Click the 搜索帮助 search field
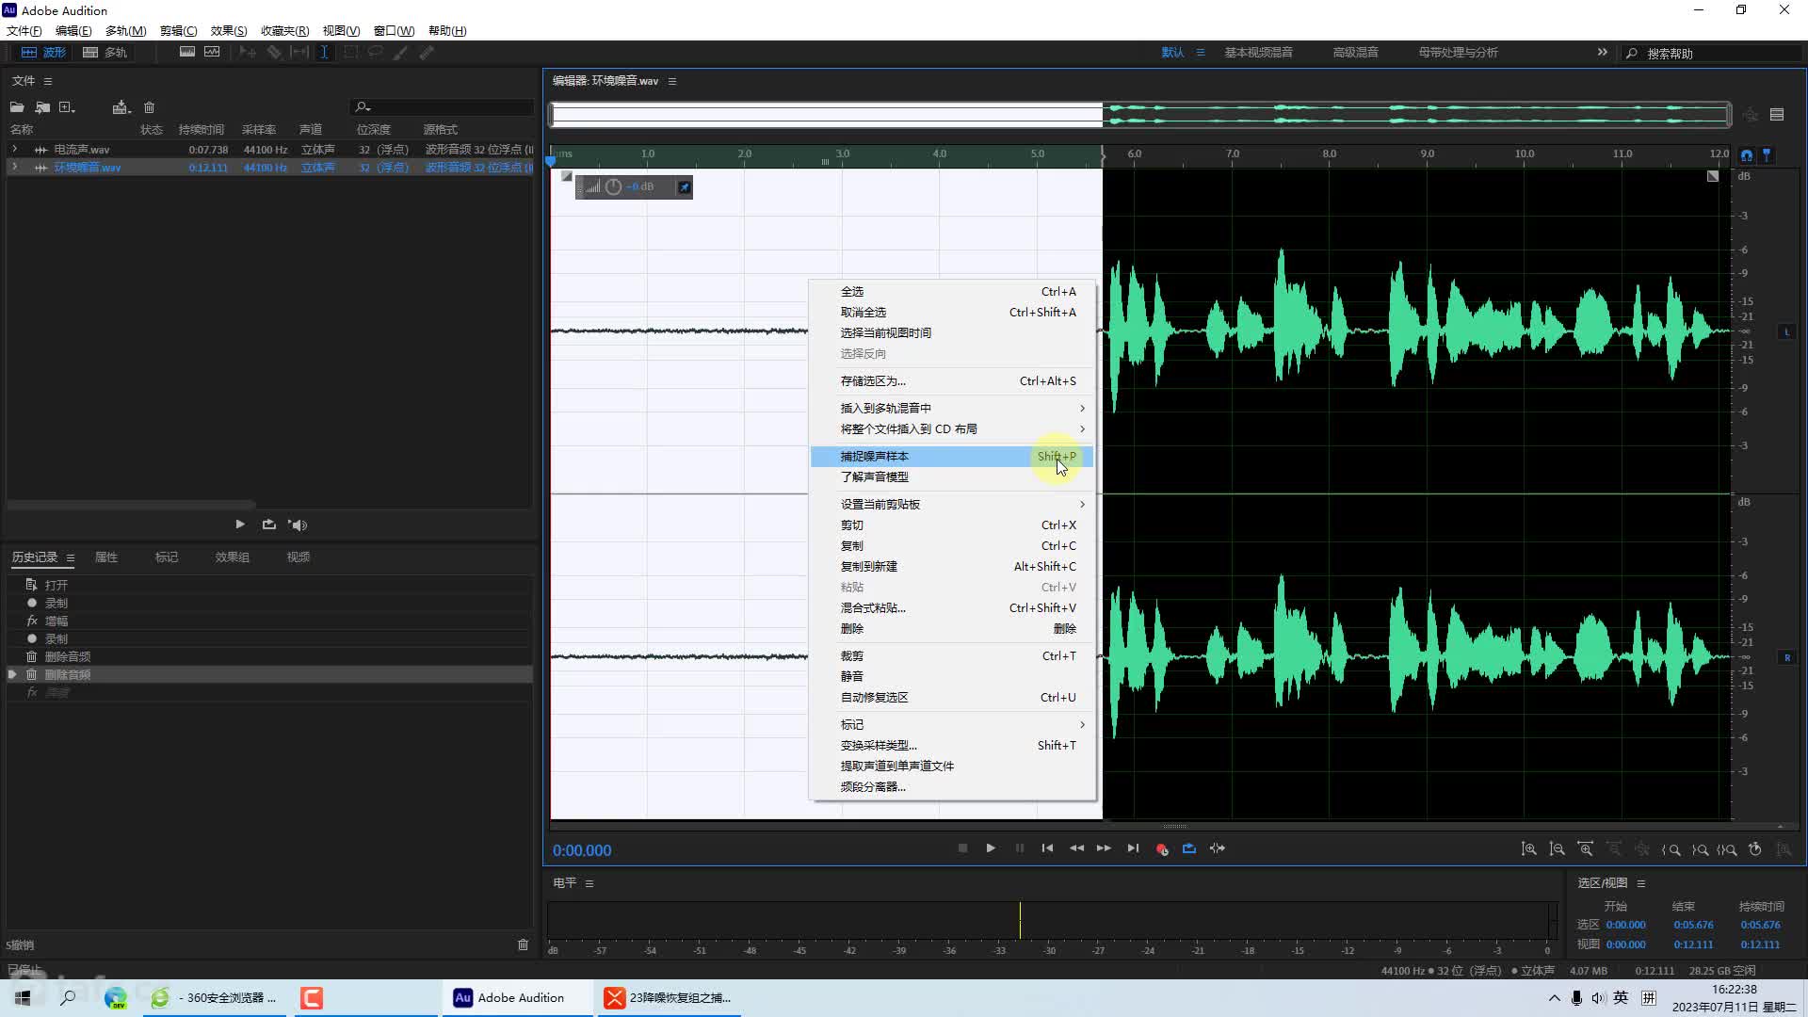1808x1017 pixels. click(x=1714, y=54)
